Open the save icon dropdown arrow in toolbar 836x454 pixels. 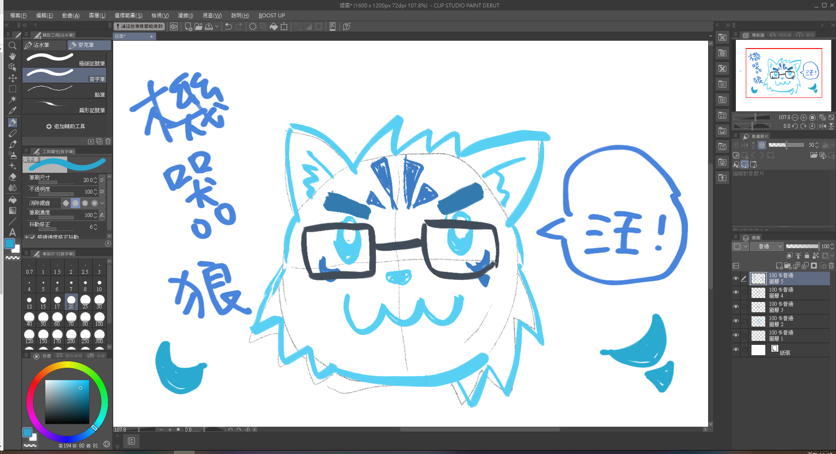point(217,26)
